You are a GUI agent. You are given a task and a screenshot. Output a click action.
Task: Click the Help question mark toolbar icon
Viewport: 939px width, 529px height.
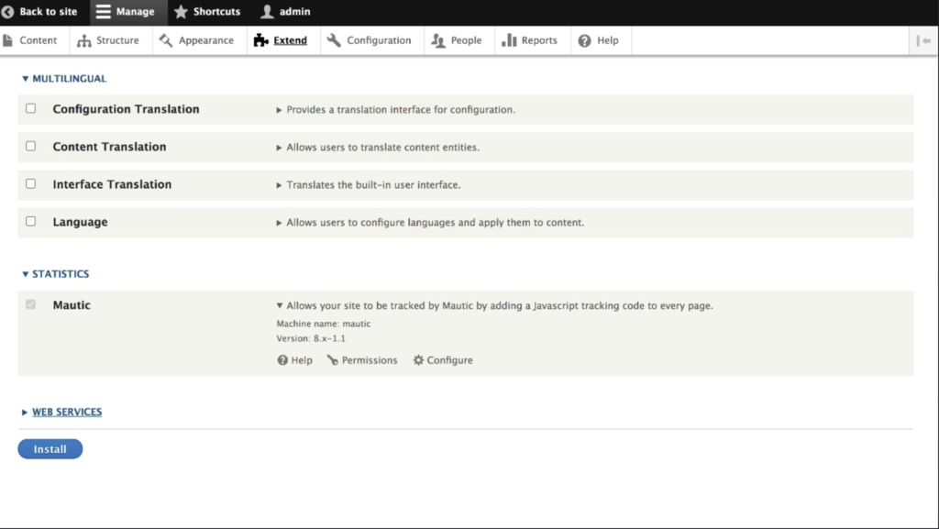[x=584, y=40]
